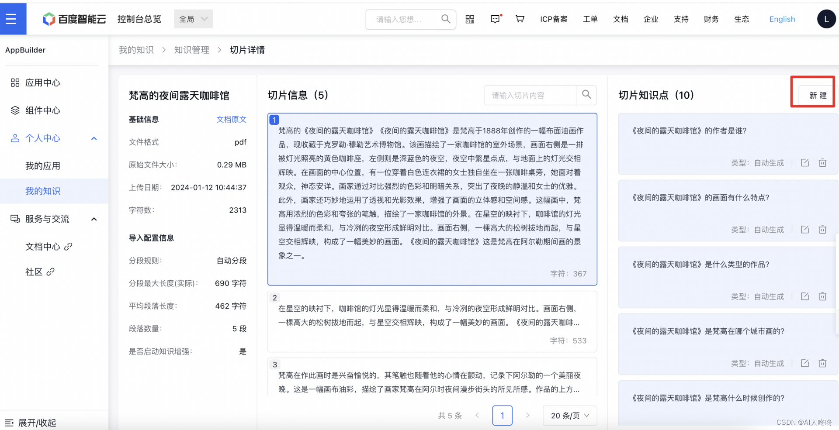The width and height of the screenshot is (839, 430).
Task: Open the shopping cart icon
Action: pyautogui.click(x=520, y=19)
